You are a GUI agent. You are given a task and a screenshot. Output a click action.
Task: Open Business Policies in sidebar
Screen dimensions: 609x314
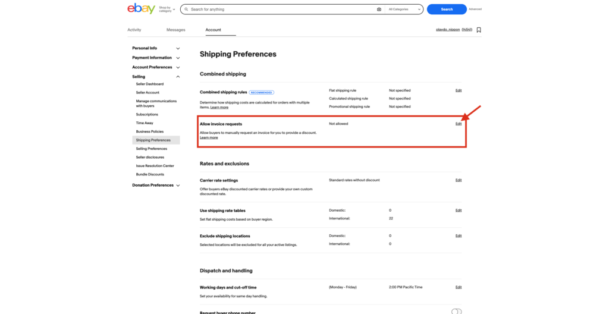149,132
